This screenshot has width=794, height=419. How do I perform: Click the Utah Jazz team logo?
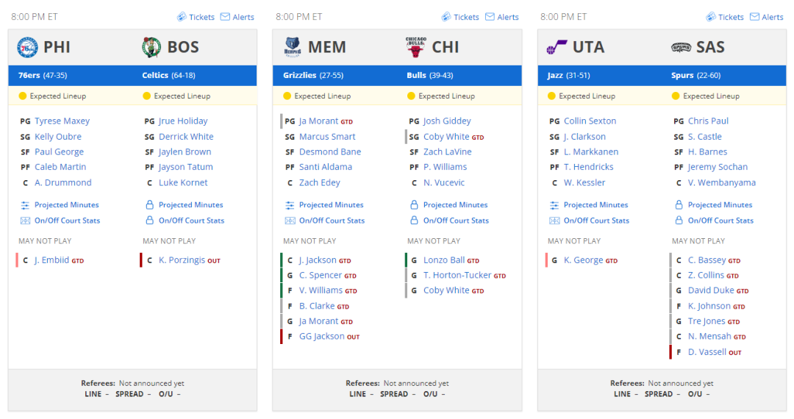click(557, 47)
